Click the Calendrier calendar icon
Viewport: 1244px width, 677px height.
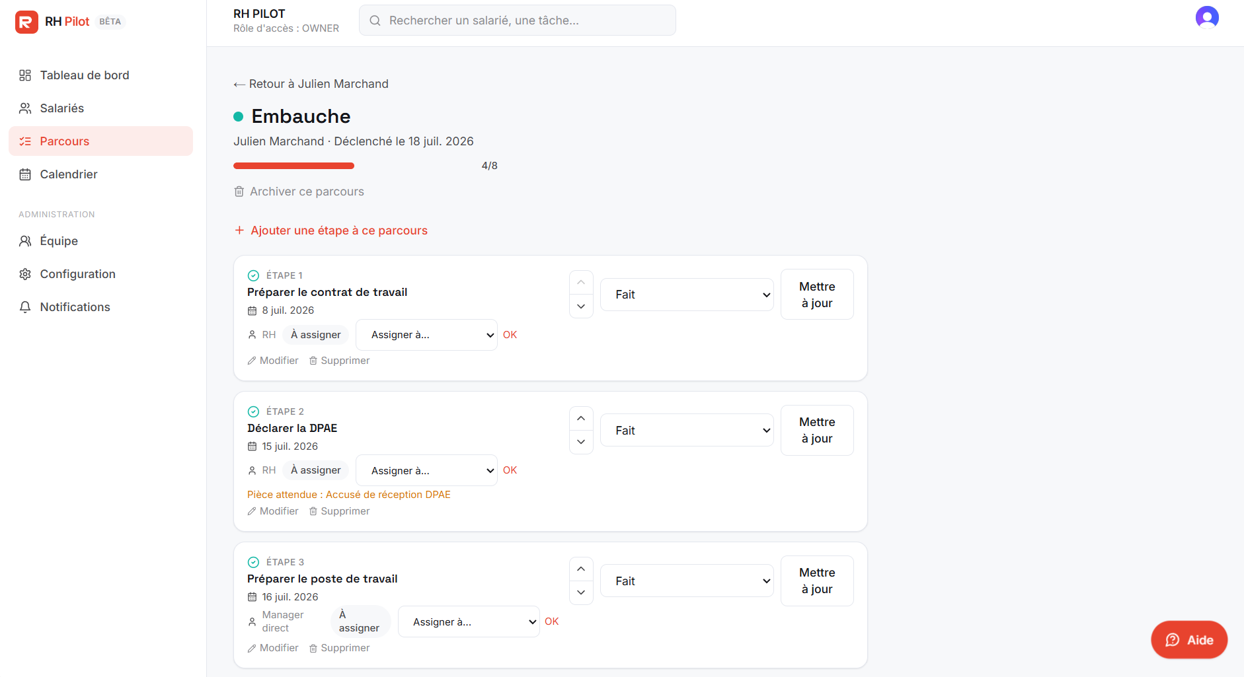tap(25, 174)
